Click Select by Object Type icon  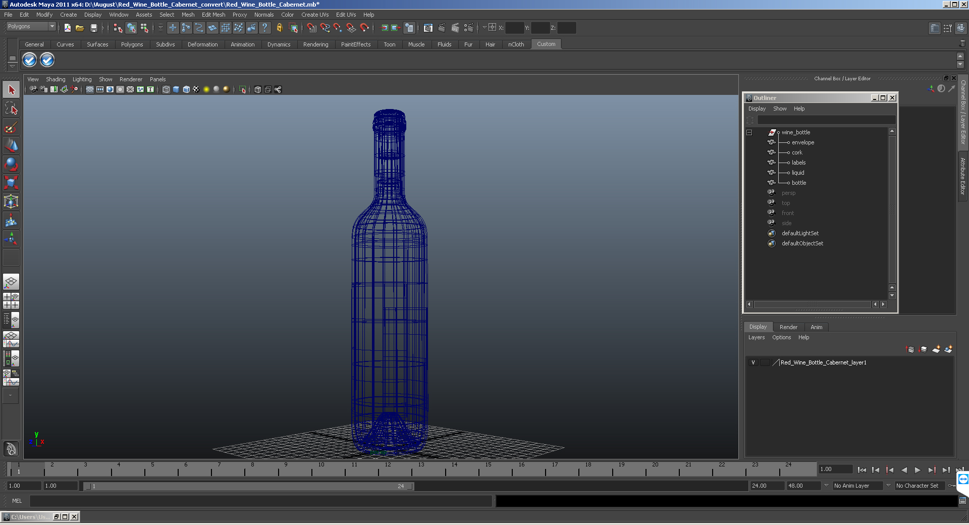point(131,28)
